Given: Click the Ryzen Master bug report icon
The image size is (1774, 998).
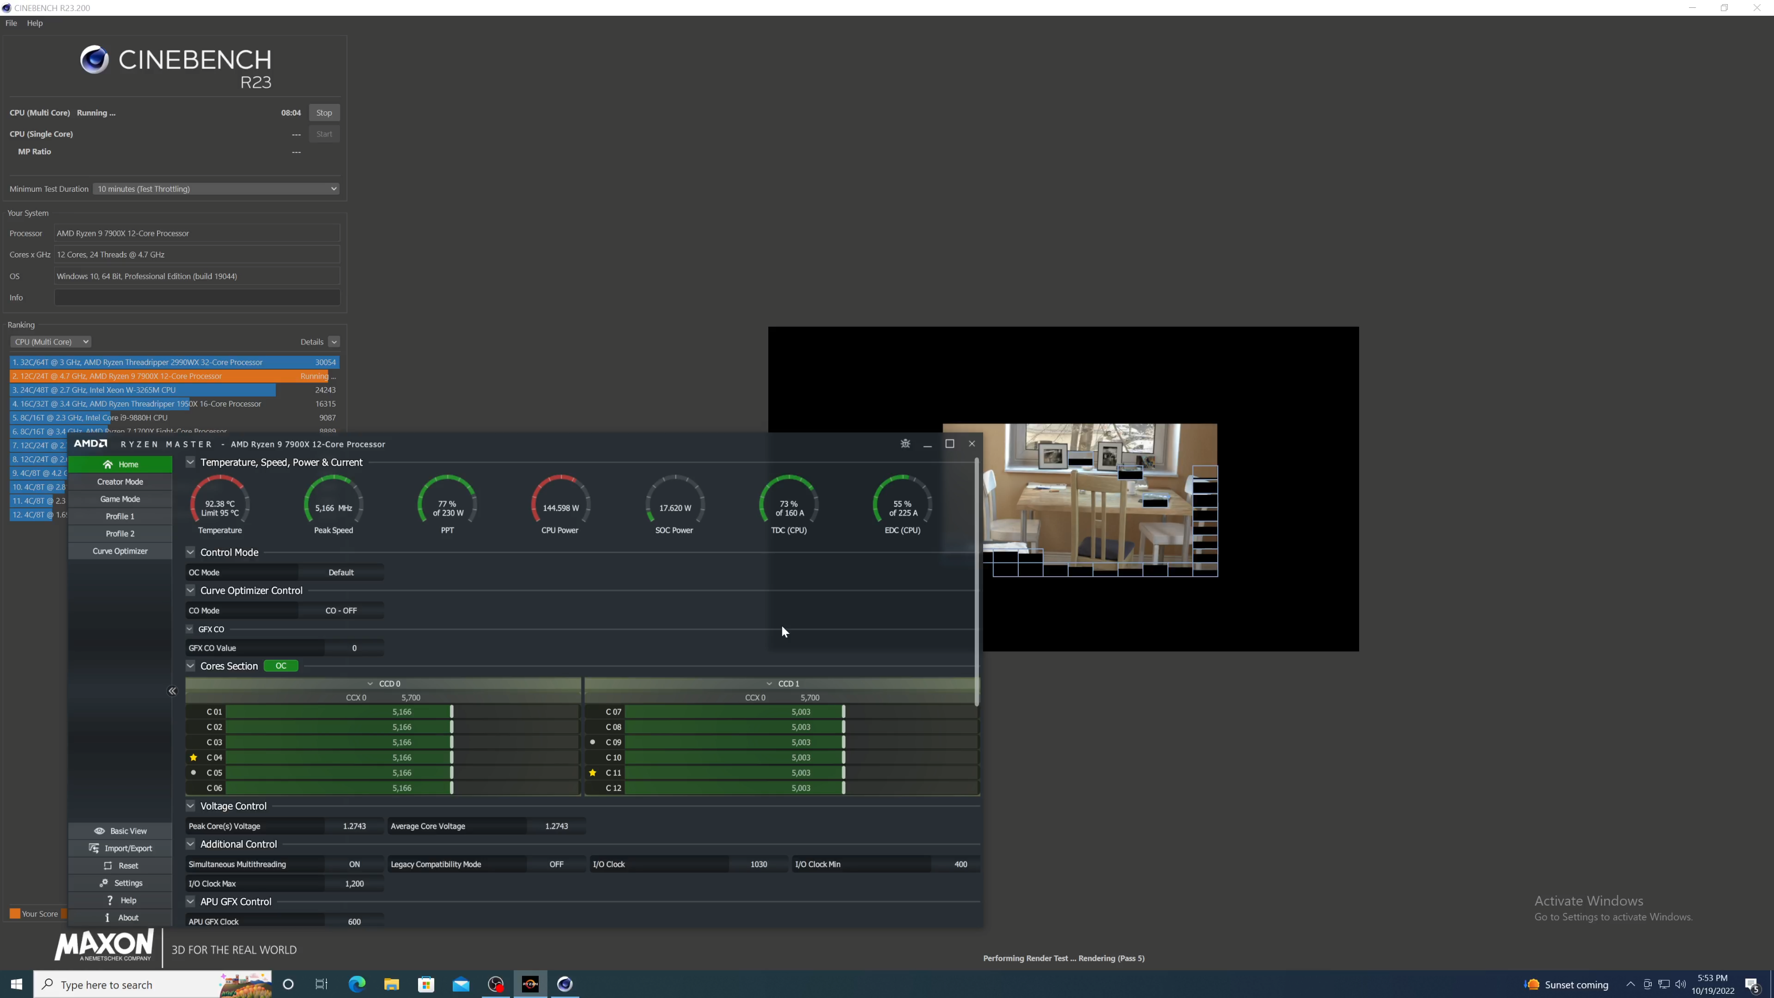Looking at the screenshot, I should [x=905, y=443].
